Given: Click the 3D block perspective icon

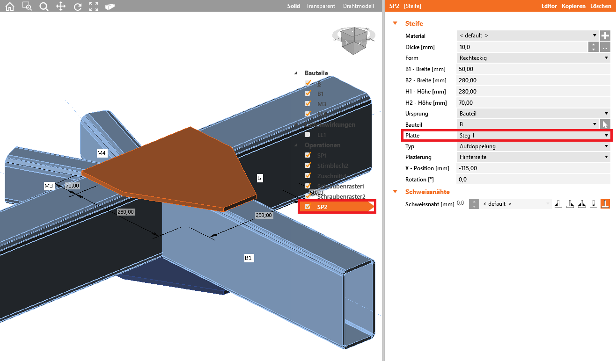Looking at the screenshot, I should (x=110, y=7).
